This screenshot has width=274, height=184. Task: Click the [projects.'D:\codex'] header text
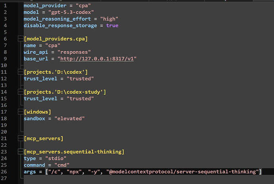pyautogui.click(x=56, y=72)
